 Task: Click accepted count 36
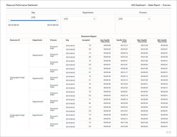pyautogui.click(x=90, y=88)
